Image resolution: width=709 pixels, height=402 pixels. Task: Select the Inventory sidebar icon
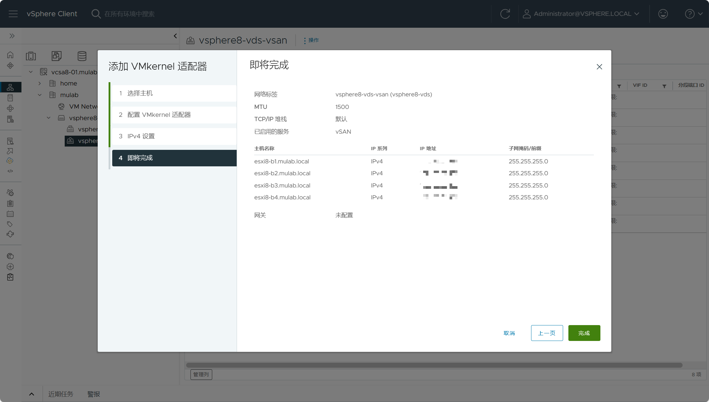pyautogui.click(x=10, y=87)
